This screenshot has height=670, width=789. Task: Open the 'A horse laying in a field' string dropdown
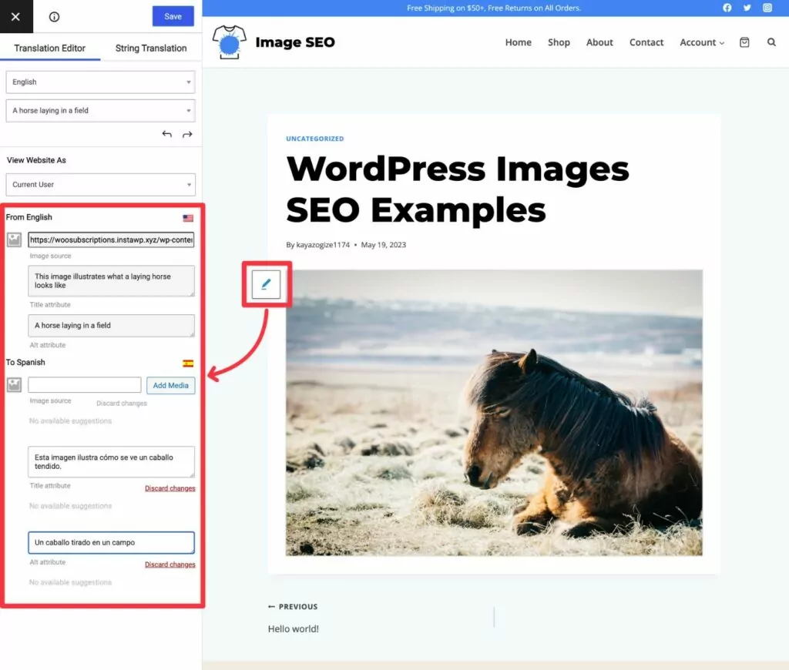(x=101, y=111)
